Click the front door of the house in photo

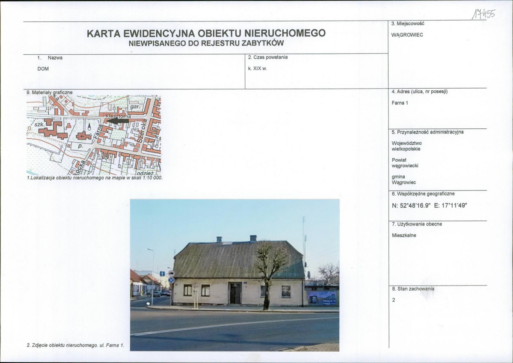pos(235,293)
